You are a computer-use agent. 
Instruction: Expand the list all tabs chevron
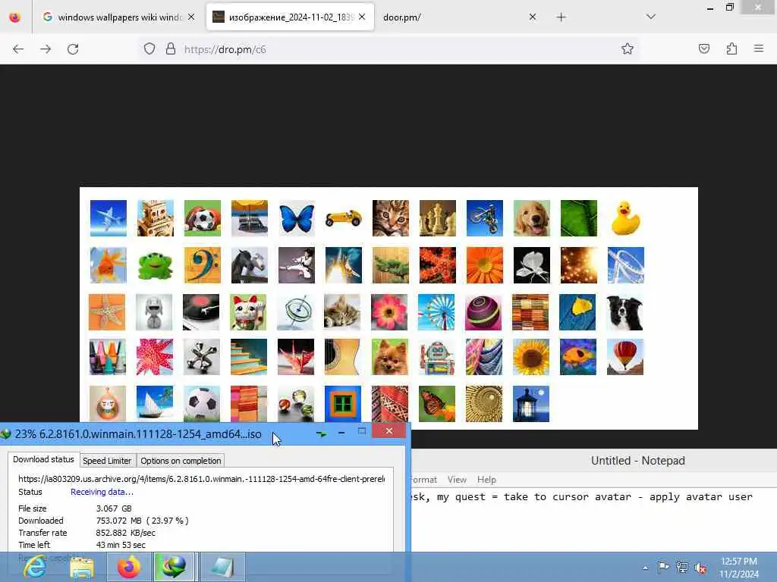651,17
